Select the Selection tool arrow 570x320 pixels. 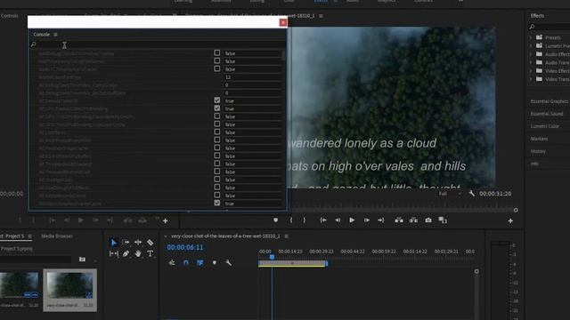point(113,243)
